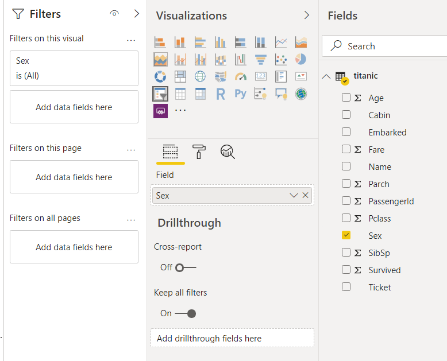This screenshot has height=361, width=447.
Task: Check the Age field checkbox
Action: click(x=346, y=98)
